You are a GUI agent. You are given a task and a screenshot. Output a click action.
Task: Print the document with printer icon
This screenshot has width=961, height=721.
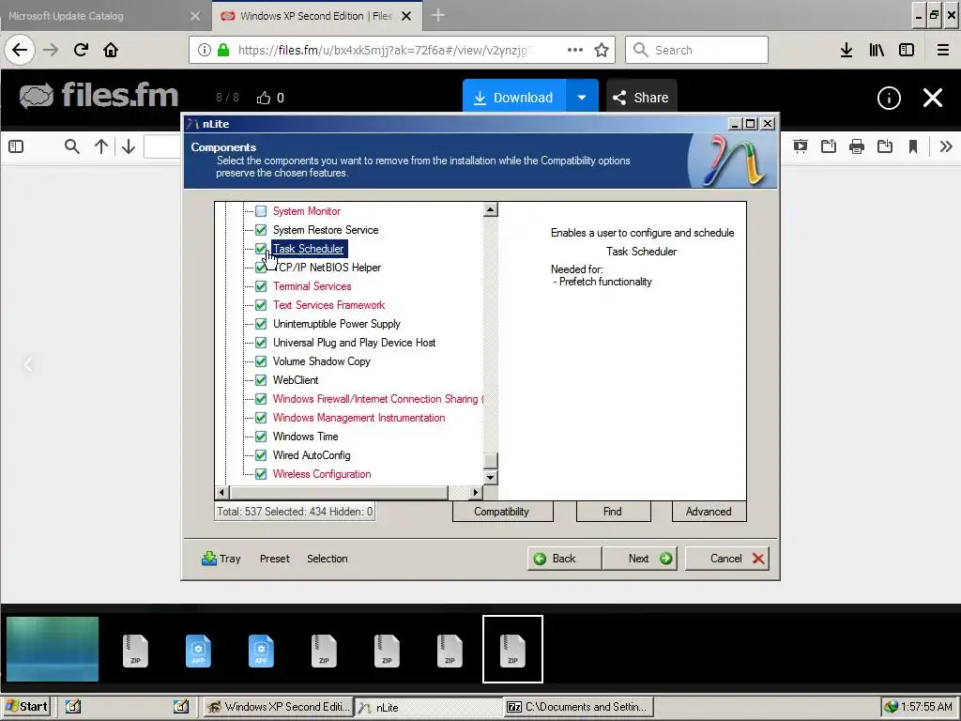click(x=857, y=146)
